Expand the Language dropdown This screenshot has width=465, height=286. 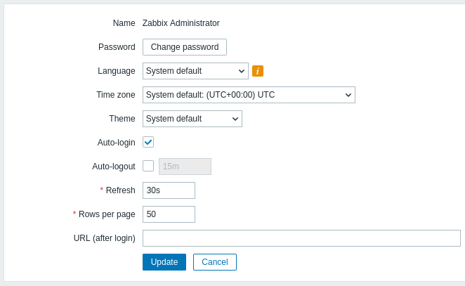[x=195, y=71]
